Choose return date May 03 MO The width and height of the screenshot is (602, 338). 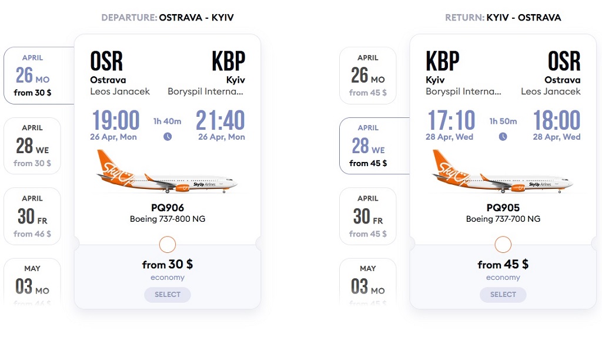click(368, 282)
